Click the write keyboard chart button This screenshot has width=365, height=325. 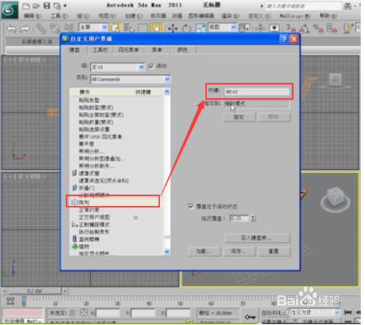click(257, 238)
